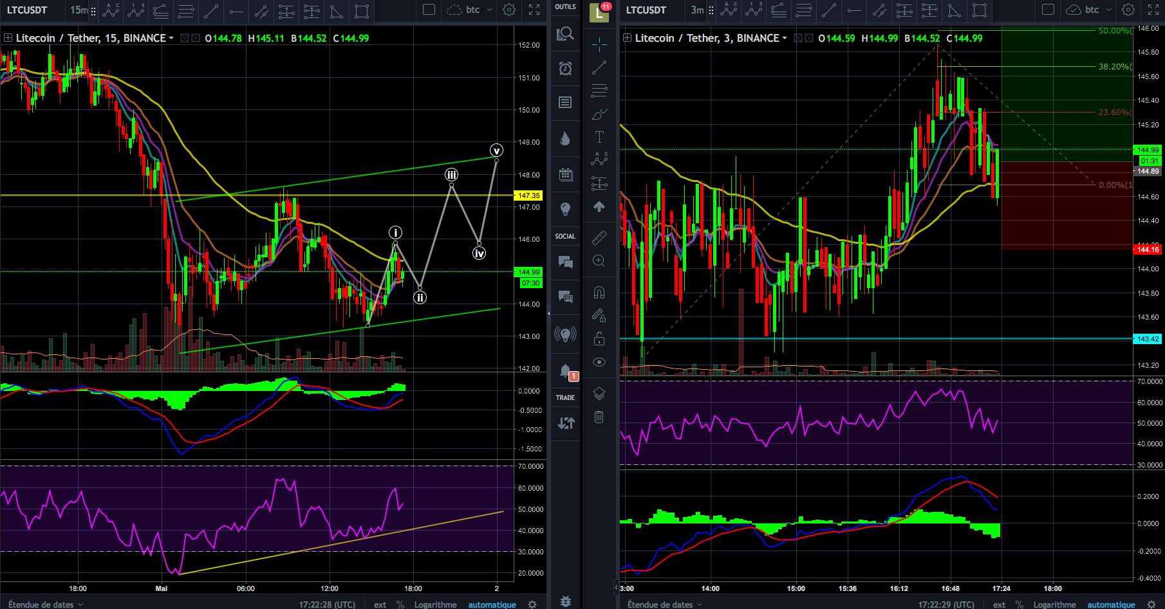
Task: Open the economic calendar panel
Action: coord(565,174)
